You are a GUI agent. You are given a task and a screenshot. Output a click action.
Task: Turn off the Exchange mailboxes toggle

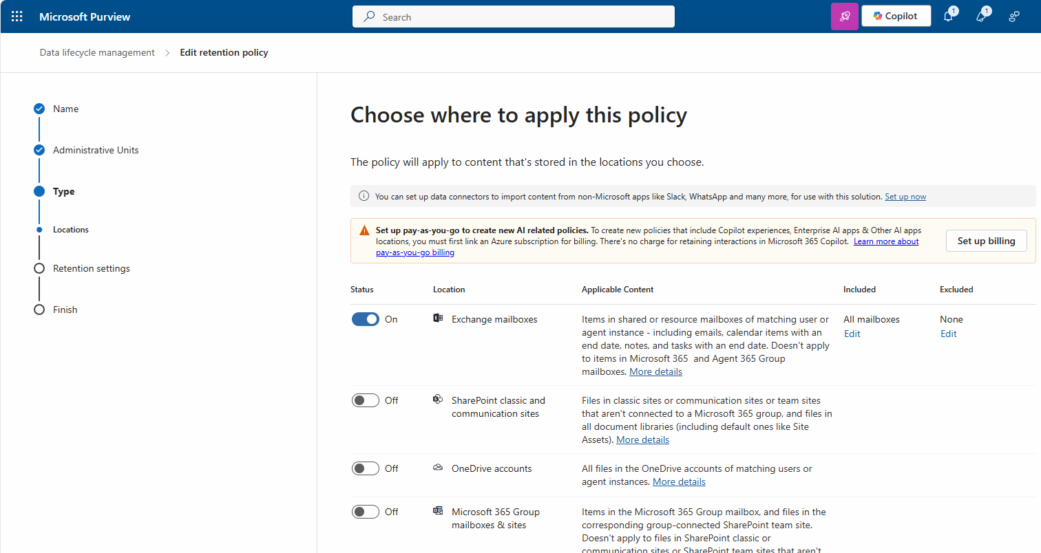[365, 319]
